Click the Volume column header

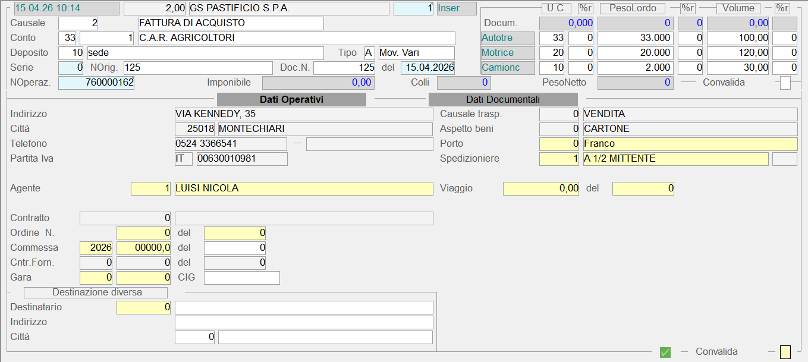tap(738, 8)
